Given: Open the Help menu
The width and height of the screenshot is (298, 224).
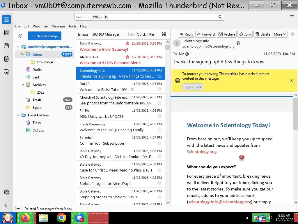Looking at the screenshot, I should [84, 26].
